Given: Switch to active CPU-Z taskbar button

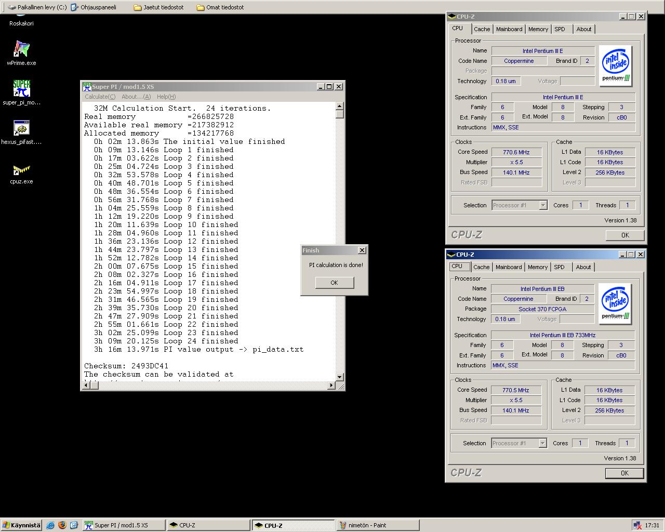Looking at the screenshot, I should (294, 525).
